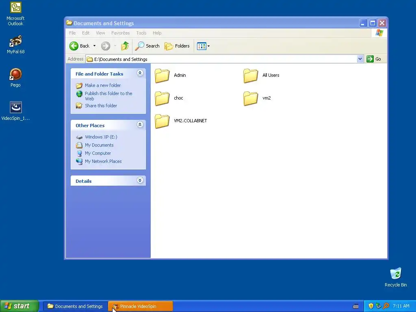Click the security shield tray icon

[371, 306]
